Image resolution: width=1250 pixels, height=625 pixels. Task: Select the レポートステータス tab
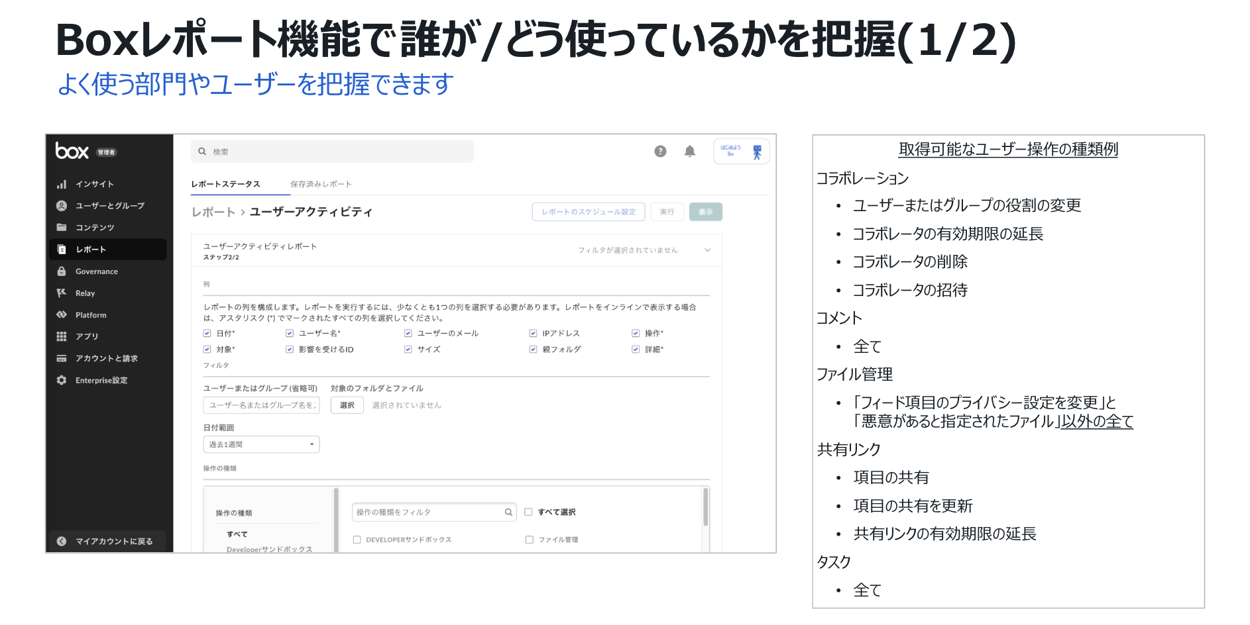(225, 184)
